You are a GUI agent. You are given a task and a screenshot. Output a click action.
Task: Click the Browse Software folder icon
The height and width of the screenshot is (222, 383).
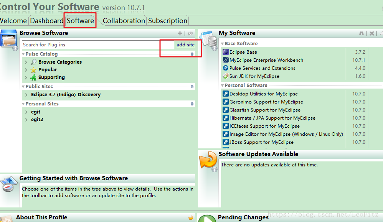pyautogui.click(x=8, y=39)
